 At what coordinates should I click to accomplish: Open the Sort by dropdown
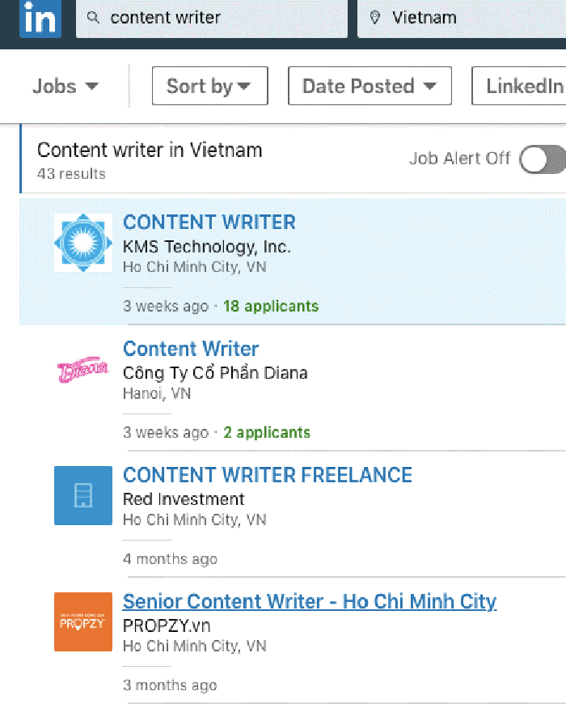[x=210, y=86]
